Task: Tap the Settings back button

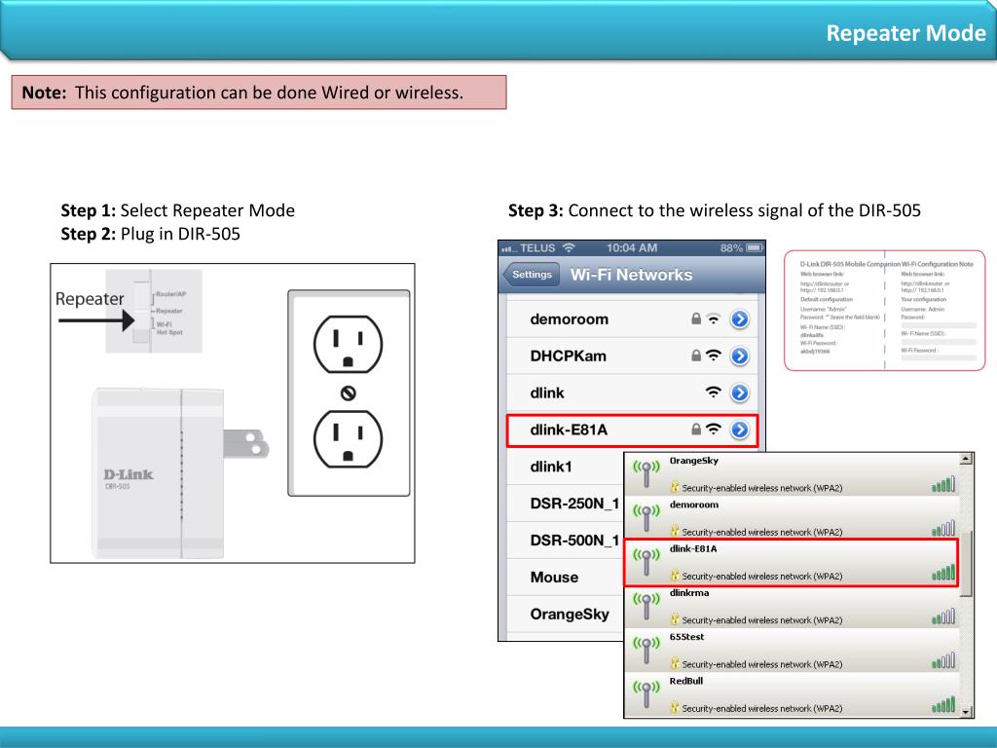Action: click(x=532, y=275)
